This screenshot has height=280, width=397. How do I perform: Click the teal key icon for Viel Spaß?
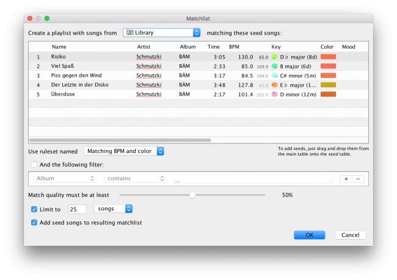pyautogui.click(x=274, y=66)
